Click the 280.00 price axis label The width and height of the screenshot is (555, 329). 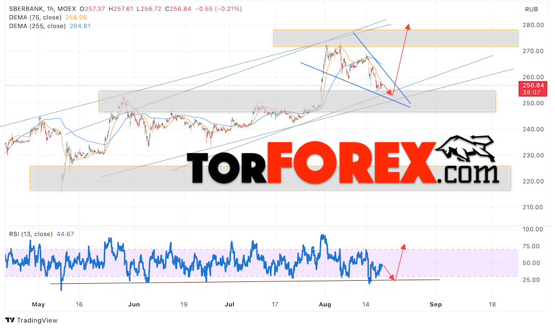(533, 25)
